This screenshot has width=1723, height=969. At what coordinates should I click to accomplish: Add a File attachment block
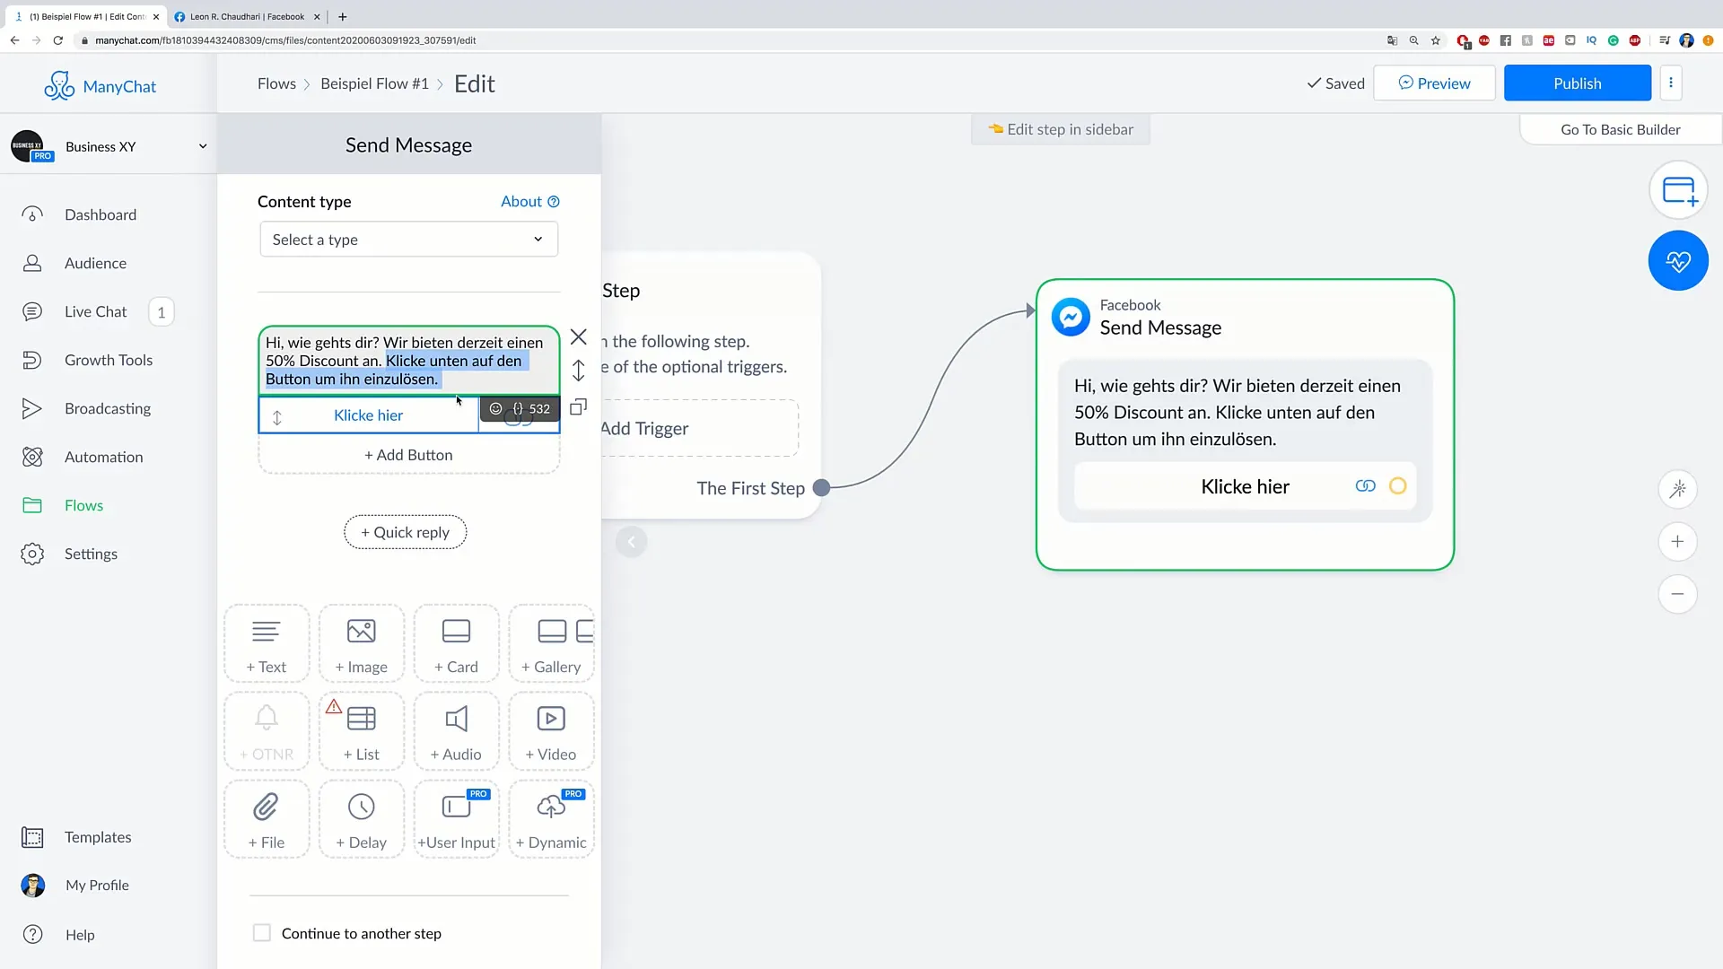coord(267,819)
